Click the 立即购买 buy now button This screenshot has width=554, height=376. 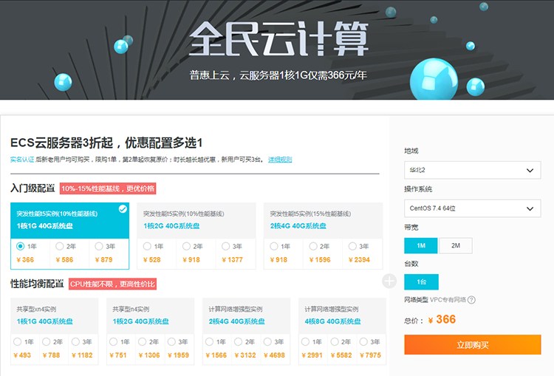pyautogui.click(x=473, y=344)
